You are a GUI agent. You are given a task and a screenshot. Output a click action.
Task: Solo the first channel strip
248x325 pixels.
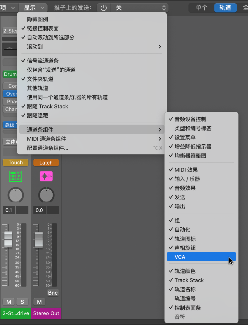(22, 302)
